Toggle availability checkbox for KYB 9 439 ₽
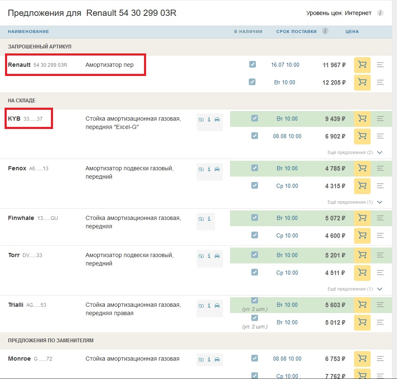 (255, 118)
